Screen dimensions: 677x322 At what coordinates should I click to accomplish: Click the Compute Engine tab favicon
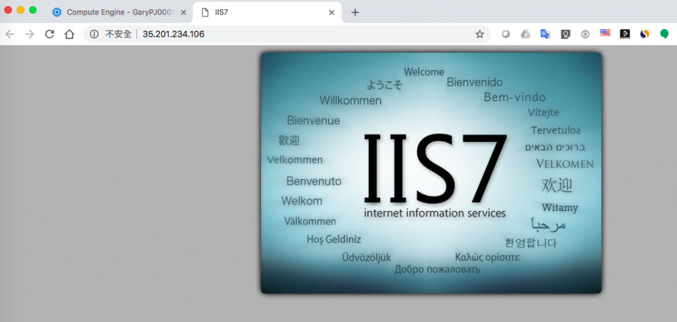click(x=57, y=13)
